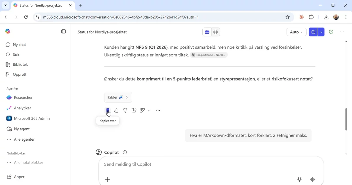
Task: Click the user message about Markdown
Action: pos(248,135)
